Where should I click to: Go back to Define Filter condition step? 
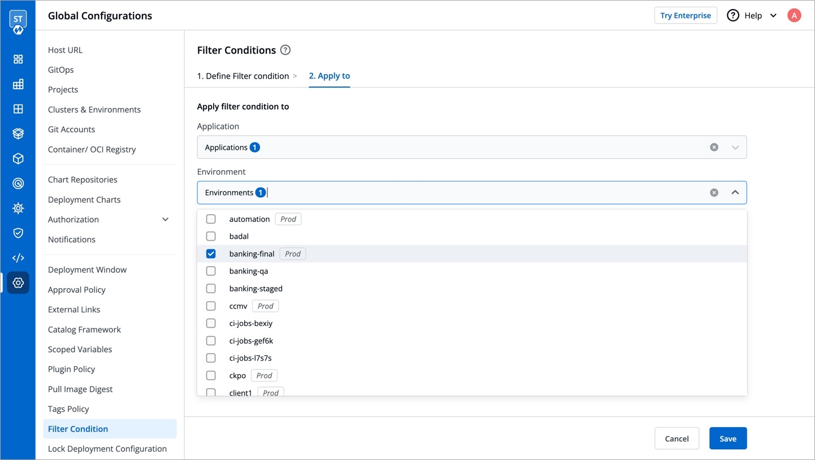click(243, 76)
